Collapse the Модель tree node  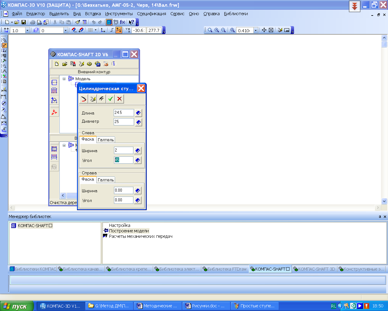(x=64, y=79)
